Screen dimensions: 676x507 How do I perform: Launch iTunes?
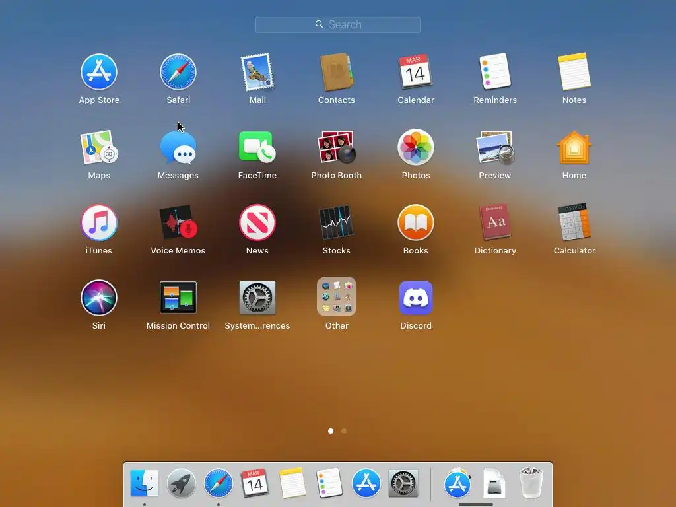tap(99, 222)
